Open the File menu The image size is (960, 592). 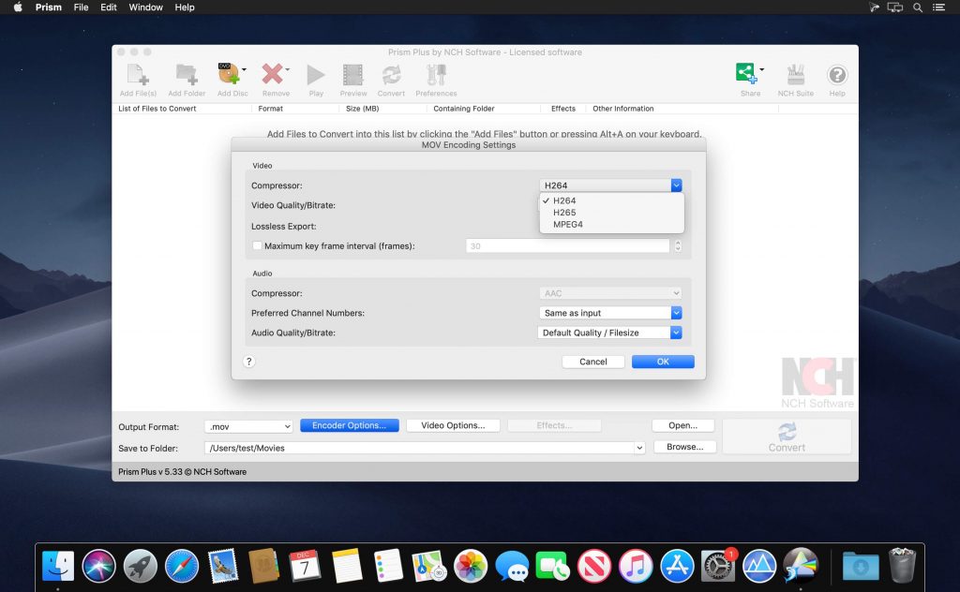tap(81, 7)
